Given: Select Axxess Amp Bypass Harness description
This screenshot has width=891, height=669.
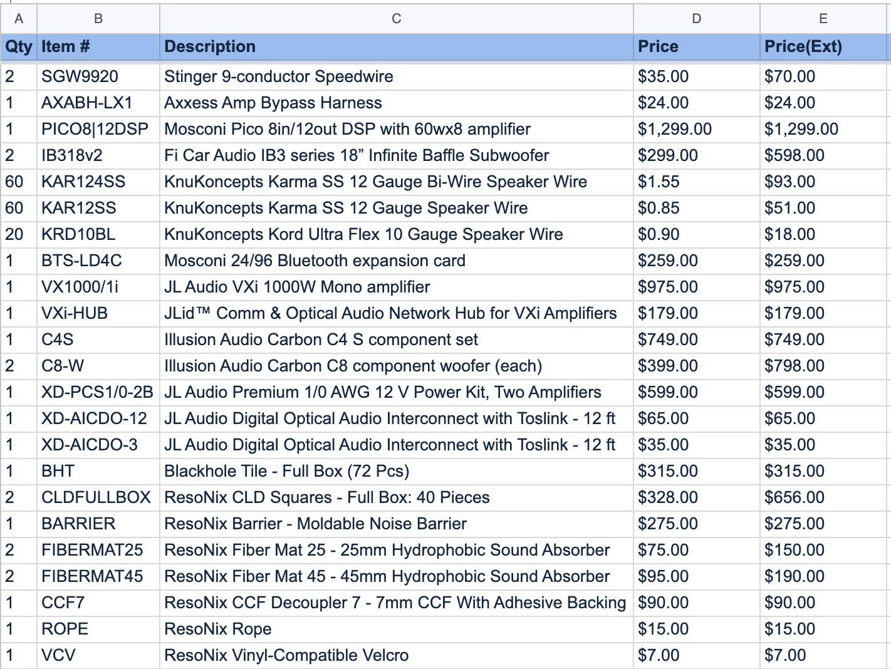Looking at the screenshot, I should [x=397, y=103].
